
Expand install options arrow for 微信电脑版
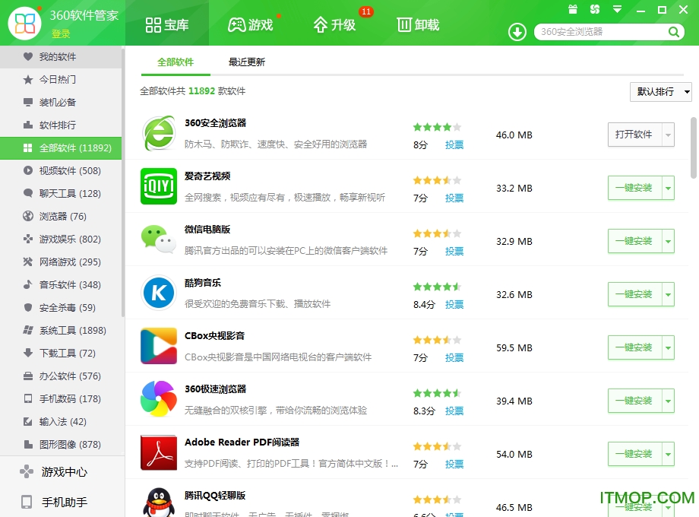(x=669, y=241)
